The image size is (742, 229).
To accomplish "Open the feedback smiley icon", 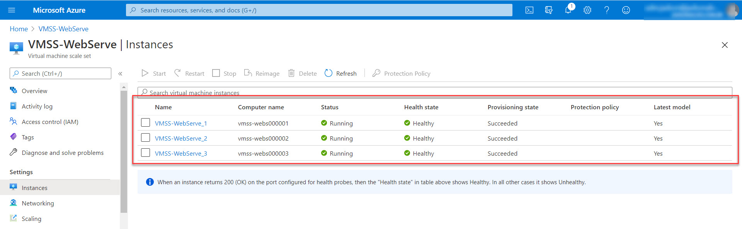I will point(626,10).
